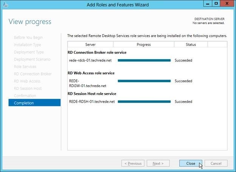Click the View progress heading

coord(30,22)
